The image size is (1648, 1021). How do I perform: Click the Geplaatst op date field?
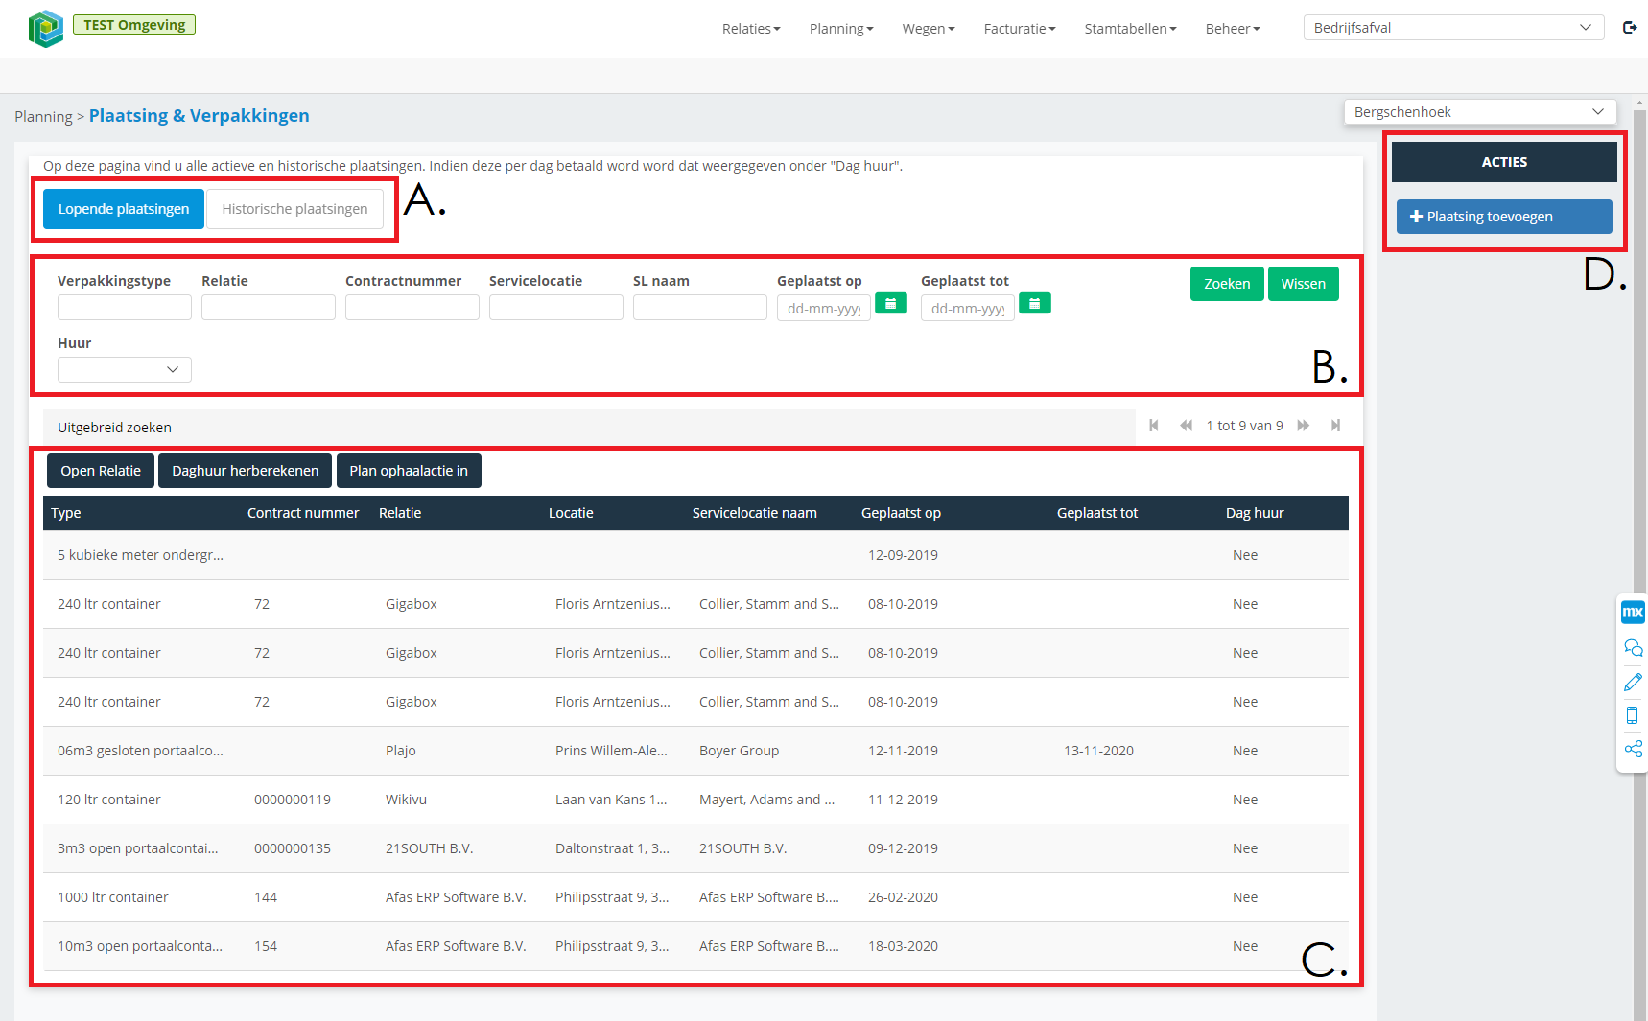(824, 308)
